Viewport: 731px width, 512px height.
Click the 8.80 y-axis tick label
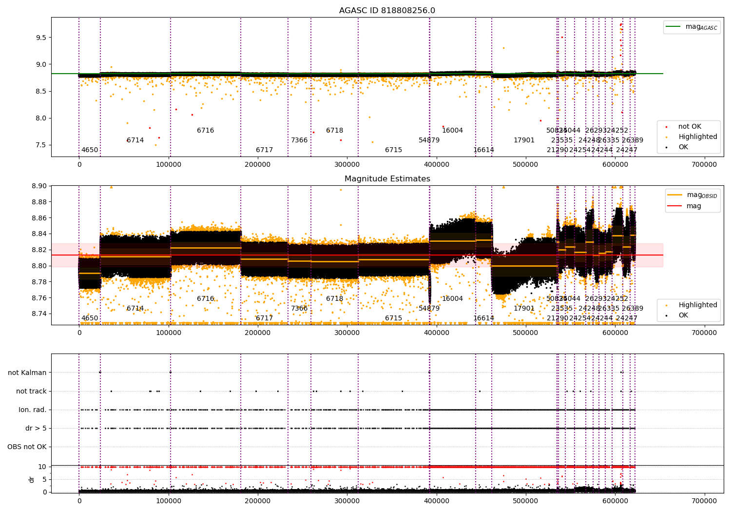tap(39, 266)
